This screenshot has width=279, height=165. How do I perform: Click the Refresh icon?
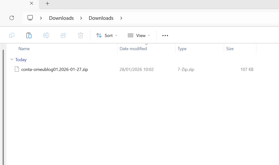[x=12, y=18]
